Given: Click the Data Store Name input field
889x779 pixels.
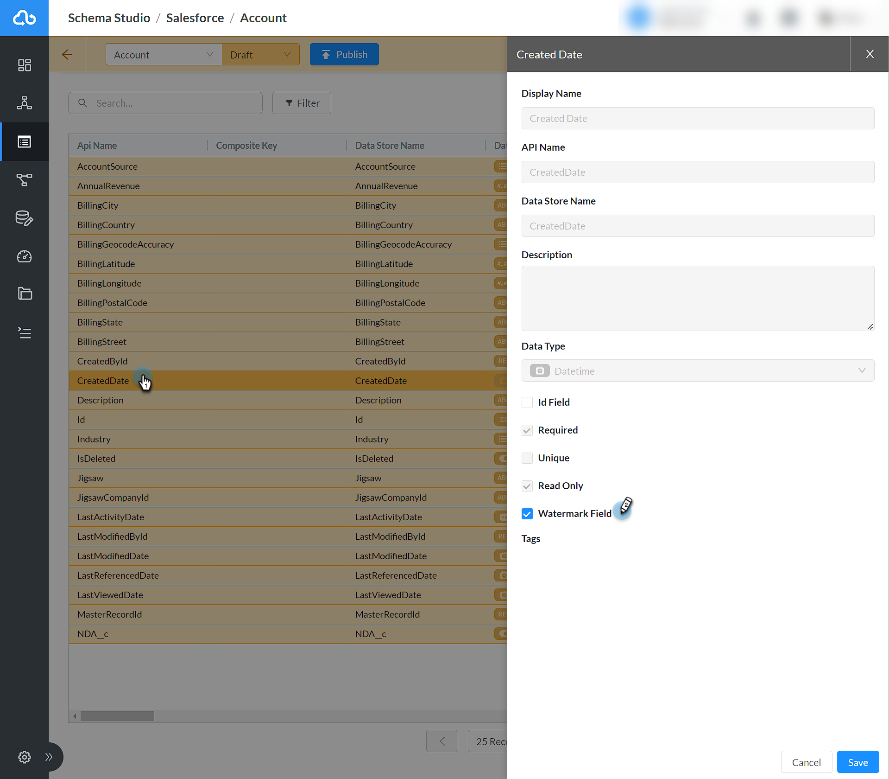Looking at the screenshot, I should pyautogui.click(x=698, y=226).
